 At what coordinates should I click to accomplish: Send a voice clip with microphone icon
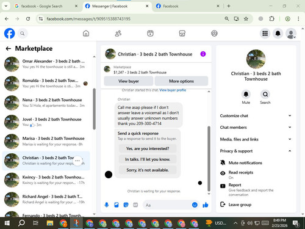(107, 205)
